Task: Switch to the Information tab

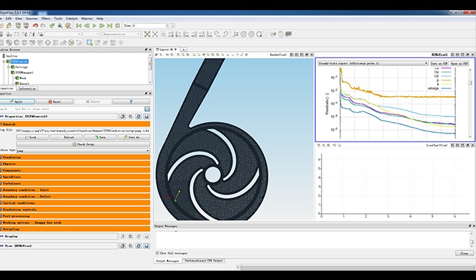Action: pos(27,89)
